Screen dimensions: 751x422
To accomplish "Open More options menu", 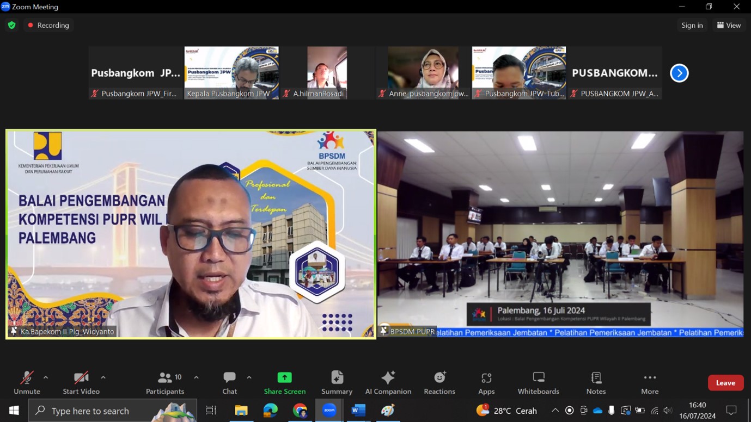I will pyautogui.click(x=650, y=382).
